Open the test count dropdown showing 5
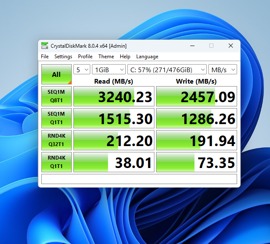Image resolution: width=270 pixels, height=244 pixels. 82,69
